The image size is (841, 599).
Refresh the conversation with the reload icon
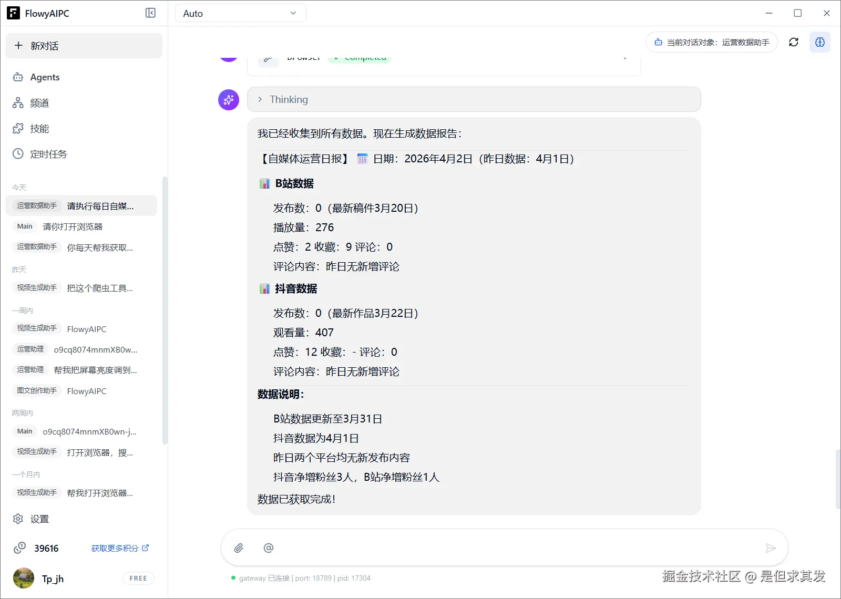click(794, 42)
